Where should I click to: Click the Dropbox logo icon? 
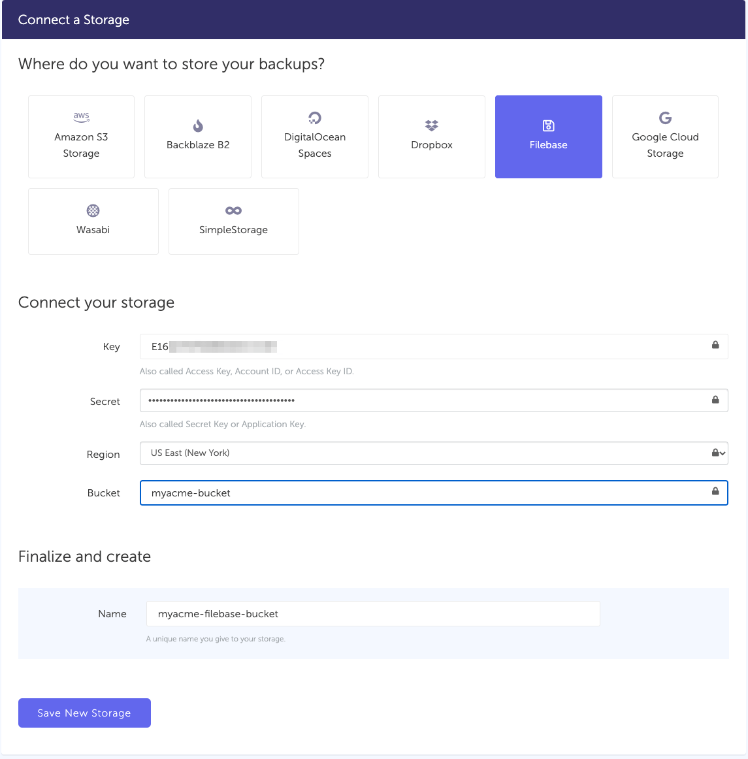pos(431,125)
